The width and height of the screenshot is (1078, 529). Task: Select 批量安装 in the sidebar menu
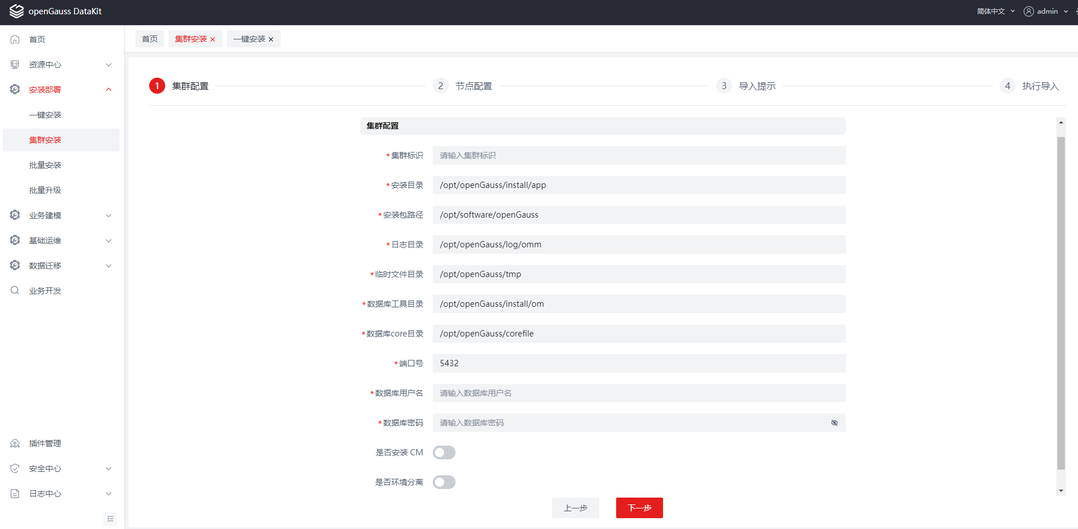click(x=45, y=165)
